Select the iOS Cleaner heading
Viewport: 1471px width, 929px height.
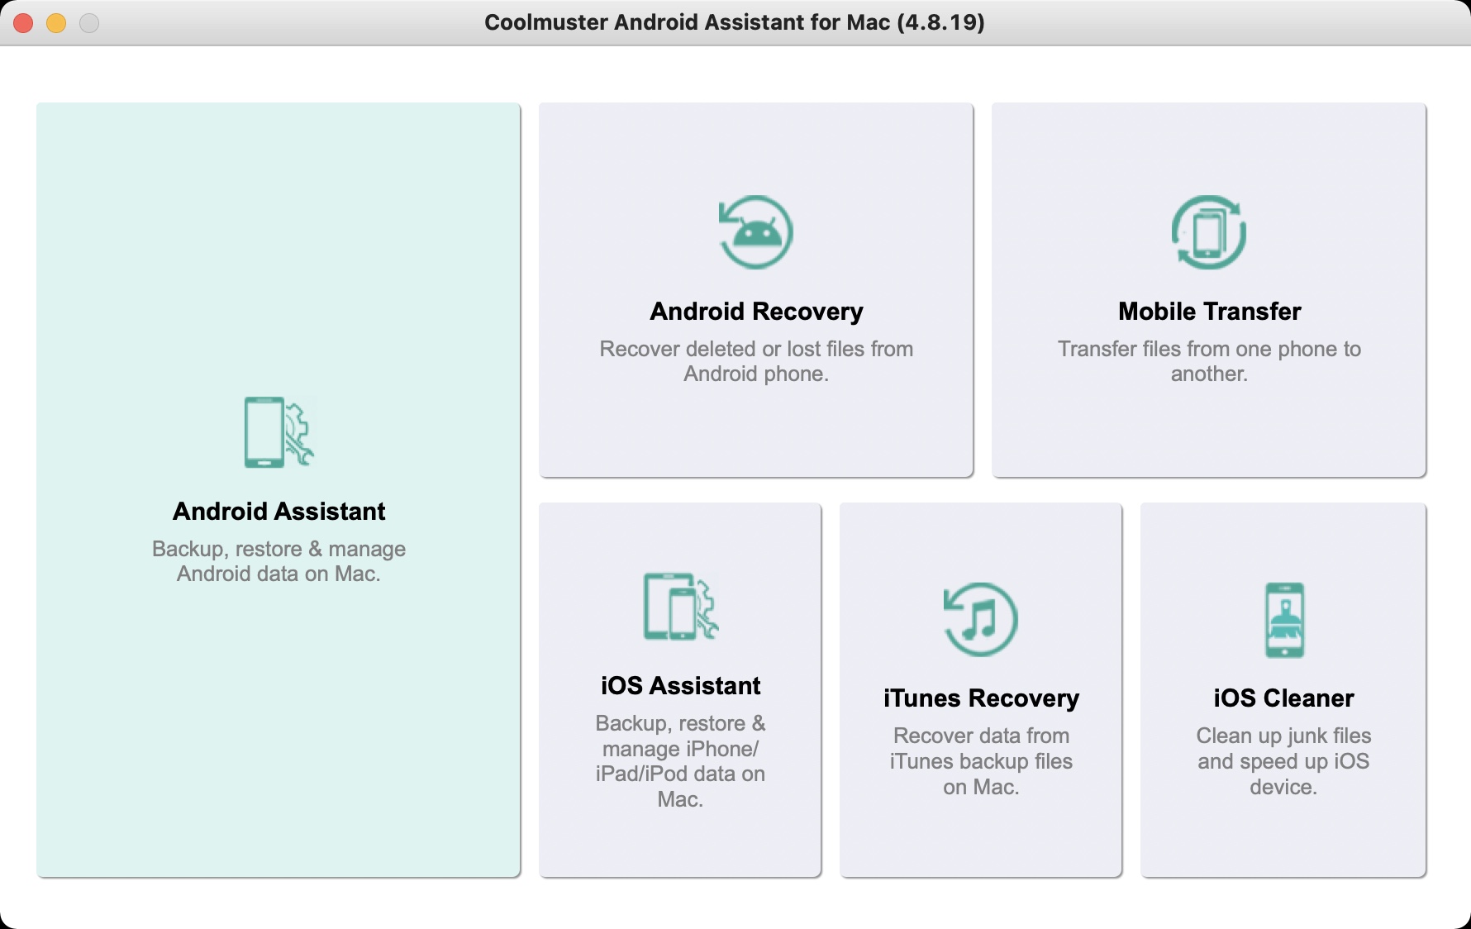click(1283, 698)
